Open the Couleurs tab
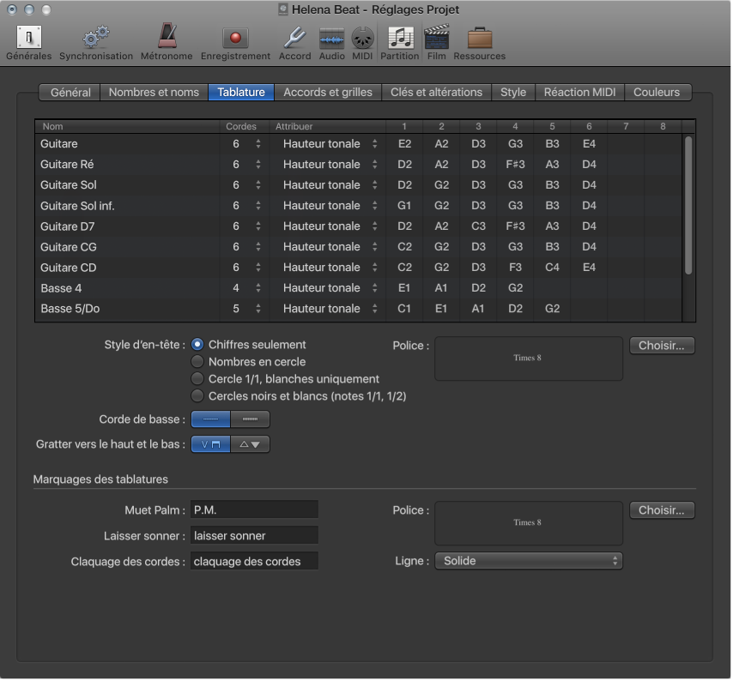Viewport: 733px width, 681px height. [x=657, y=92]
